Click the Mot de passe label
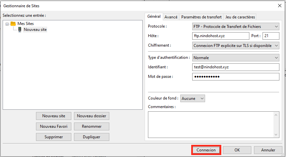This screenshot has height=157, width=286. pos(161,77)
